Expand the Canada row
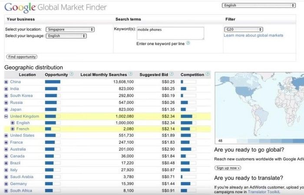The width and height of the screenshot is (304, 195). [x=6, y=156]
